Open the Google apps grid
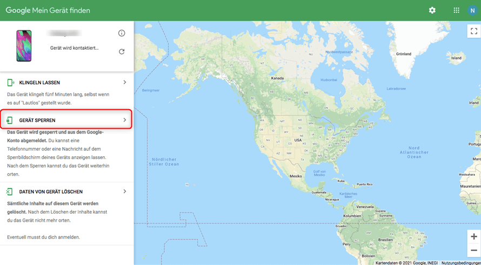The image size is (481, 265). click(x=456, y=10)
